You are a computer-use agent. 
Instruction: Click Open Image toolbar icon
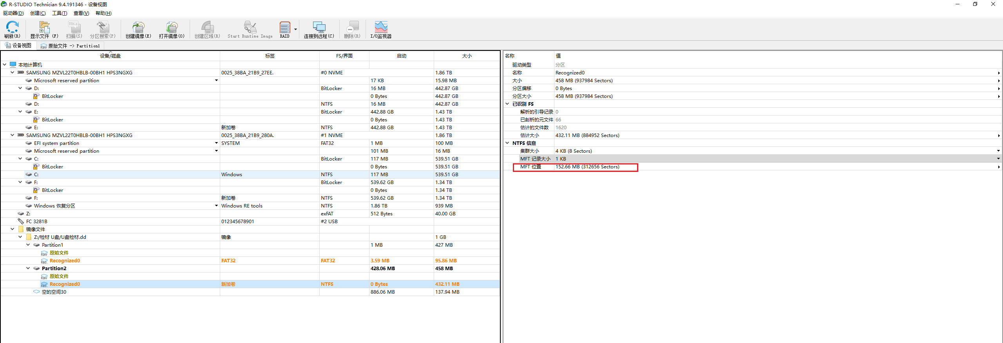[172, 30]
